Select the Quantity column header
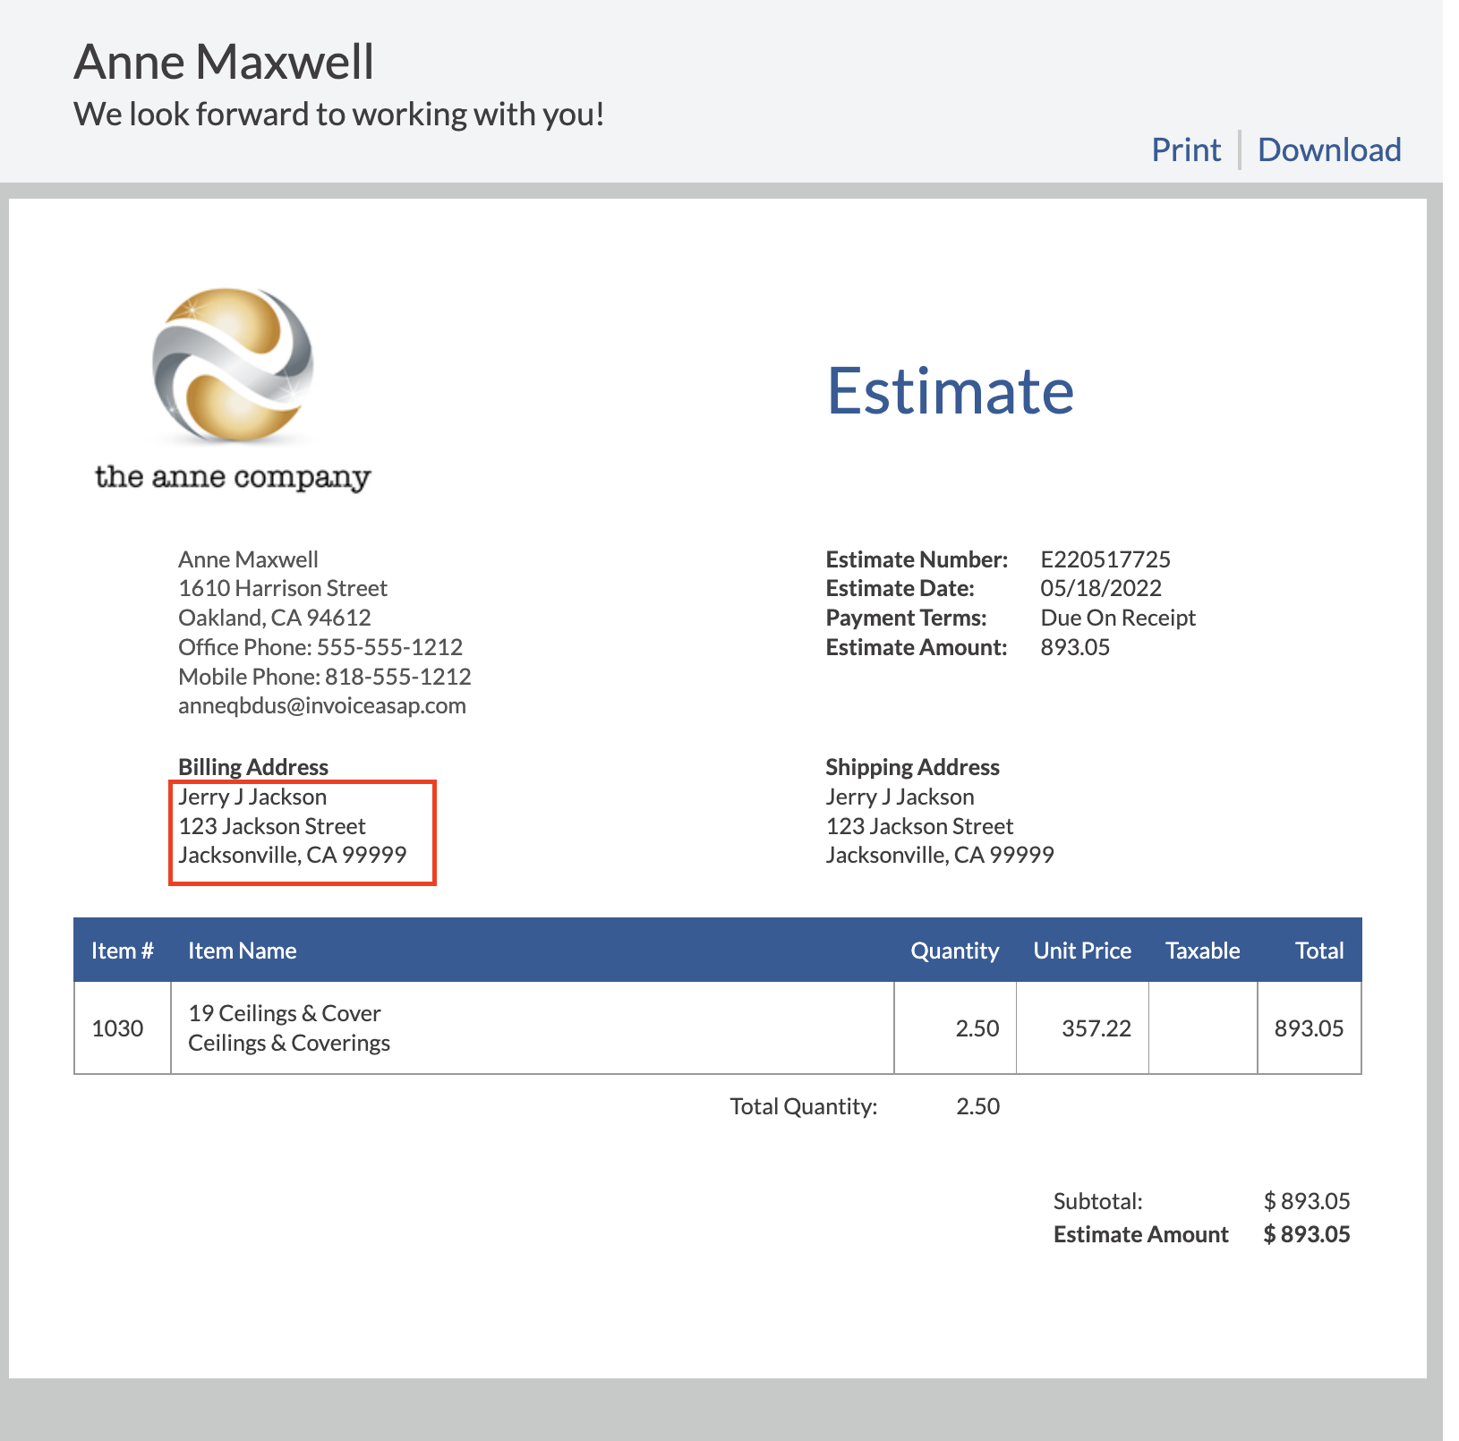 (954, 950)
